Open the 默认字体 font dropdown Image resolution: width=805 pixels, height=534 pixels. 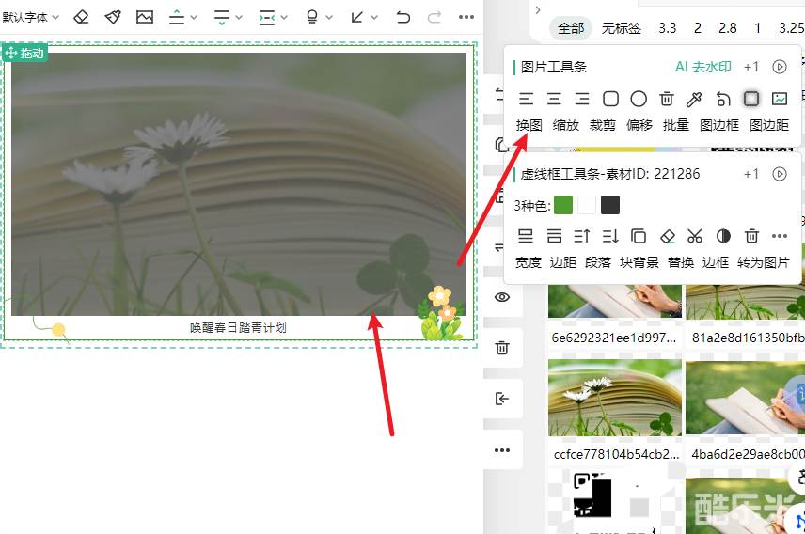click(30, 17)
